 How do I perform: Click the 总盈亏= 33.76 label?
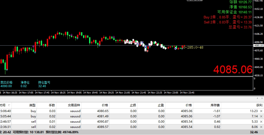(x=240, y=27)
